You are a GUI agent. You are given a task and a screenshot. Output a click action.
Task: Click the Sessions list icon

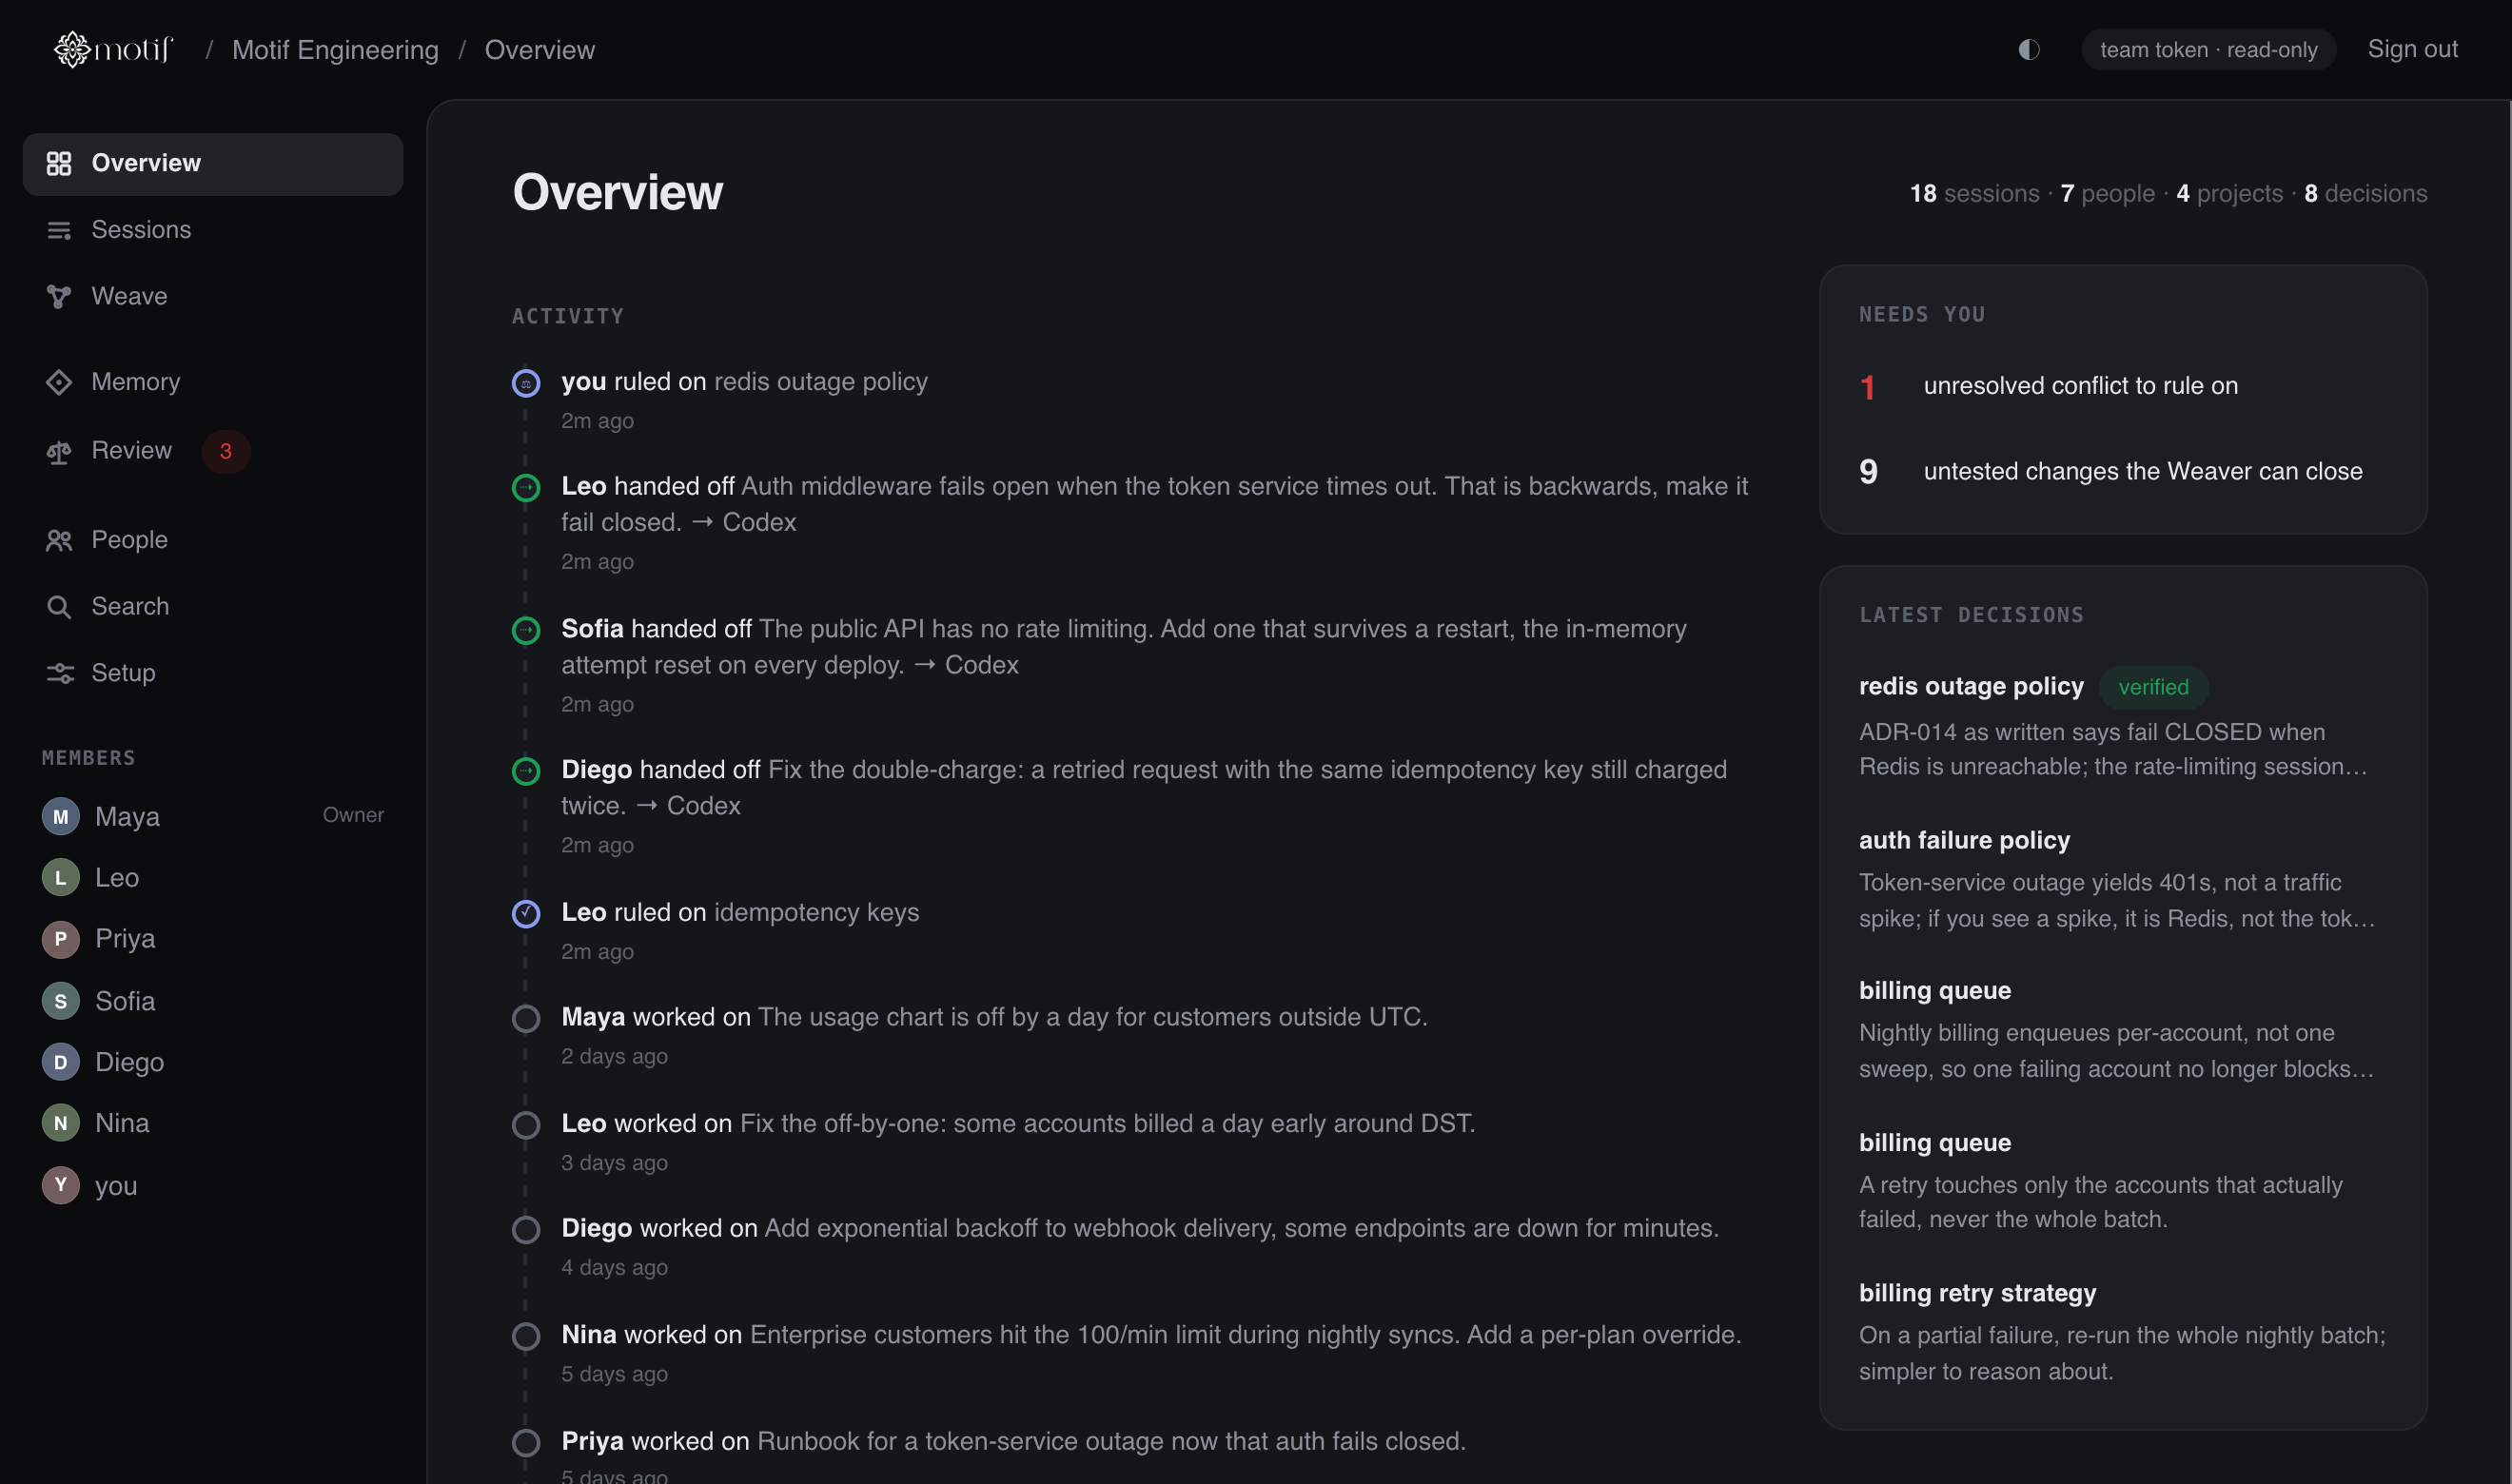[59, 230]
